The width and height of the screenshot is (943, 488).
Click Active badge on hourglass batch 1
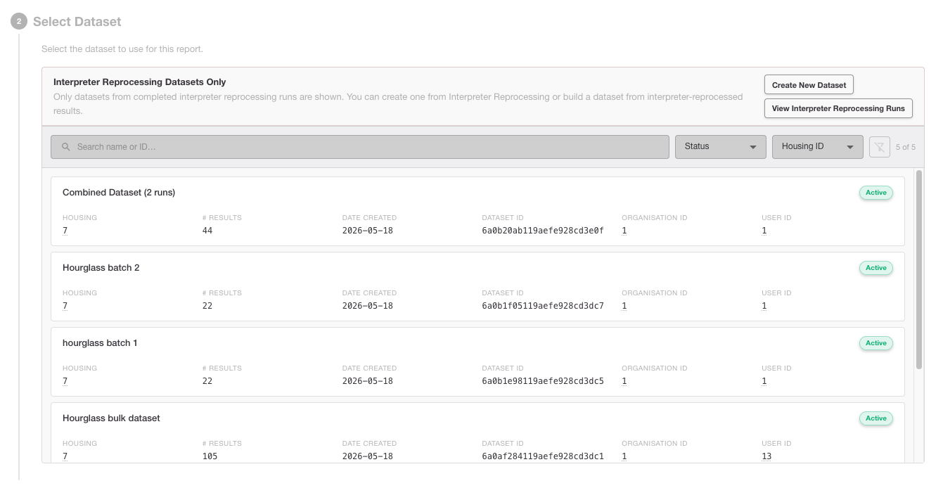click(876, 343)
